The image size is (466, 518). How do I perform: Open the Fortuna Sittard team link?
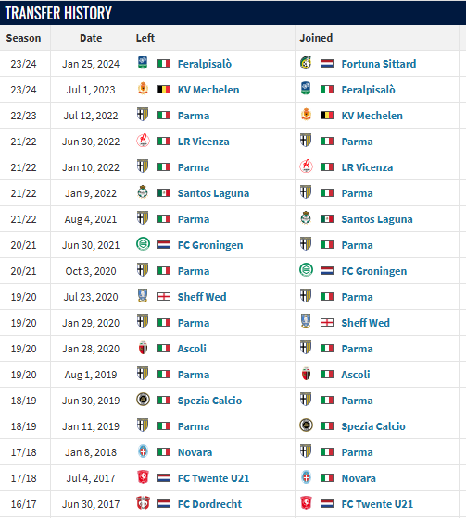pos(379,64)
